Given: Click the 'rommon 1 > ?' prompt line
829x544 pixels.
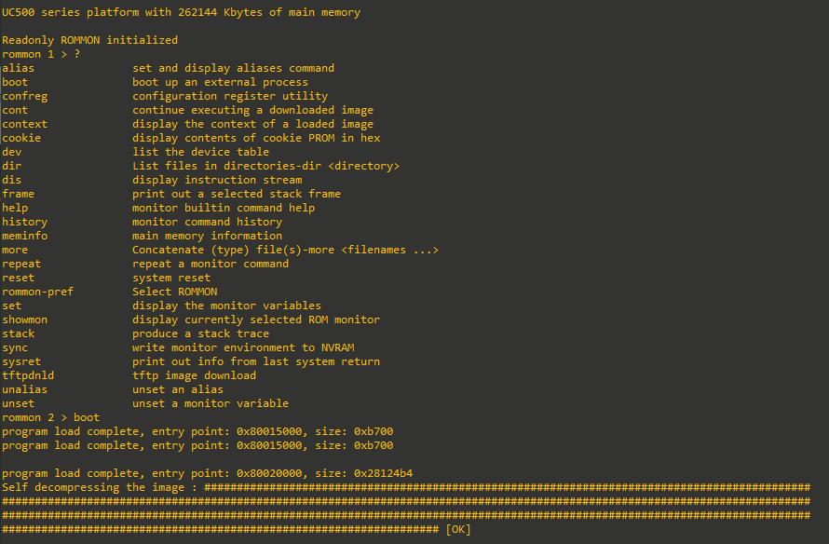Looking at the screenshot, I should [41, 54].
